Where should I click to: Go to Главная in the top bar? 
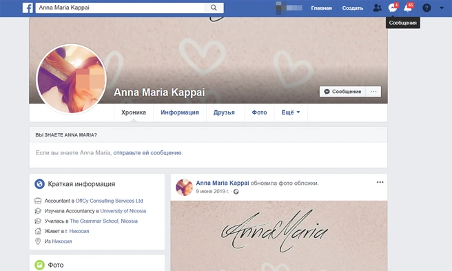(321, 8)
